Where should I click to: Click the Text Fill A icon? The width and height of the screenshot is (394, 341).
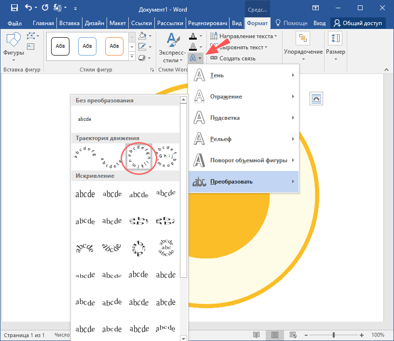[193, 36]
